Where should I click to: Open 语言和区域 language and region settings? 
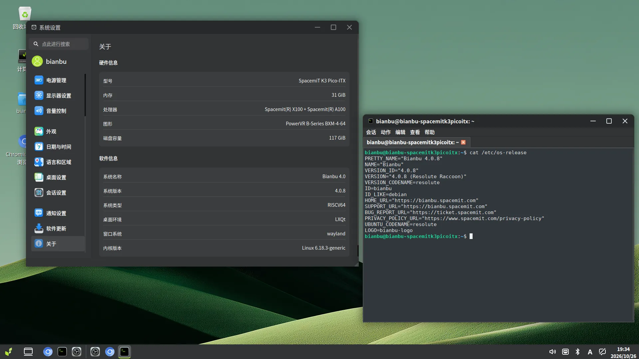click(58, 162)
